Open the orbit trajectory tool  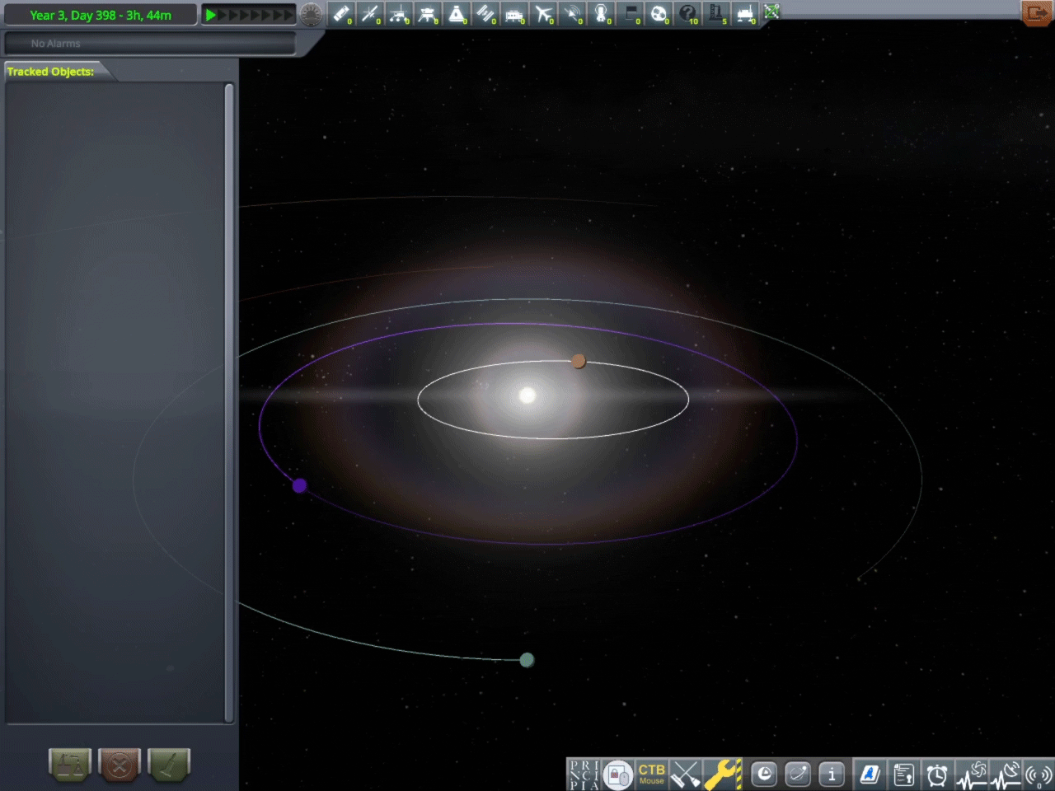pyautogui.click(x=798, y=775)
